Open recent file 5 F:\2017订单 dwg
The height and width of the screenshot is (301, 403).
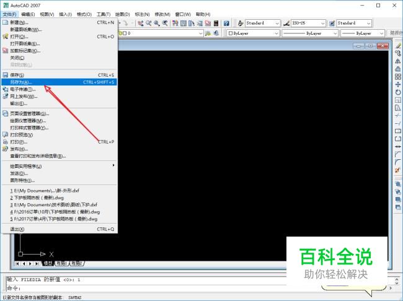[59, 219]
